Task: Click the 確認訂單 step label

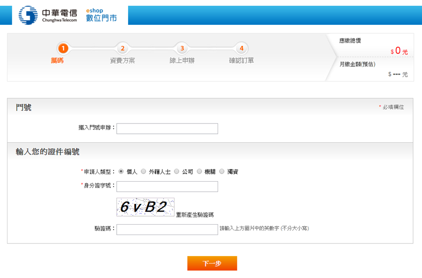Action: click(241, 60)
